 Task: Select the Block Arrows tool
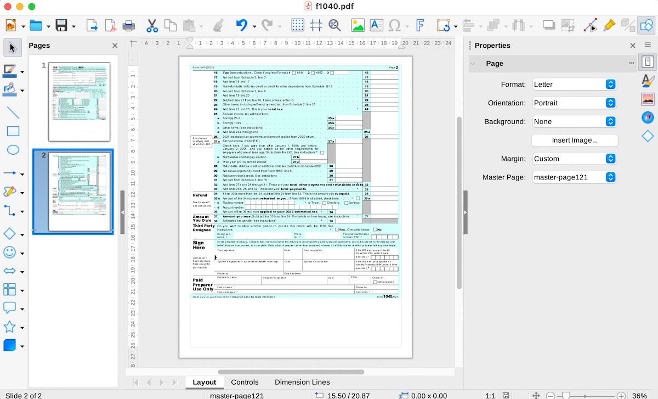[x=9, y=271]
